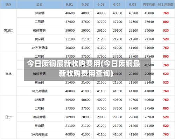Click 黄杂铜 product name under 辽宁
The image size is (175, 139).
pos(39,126)
